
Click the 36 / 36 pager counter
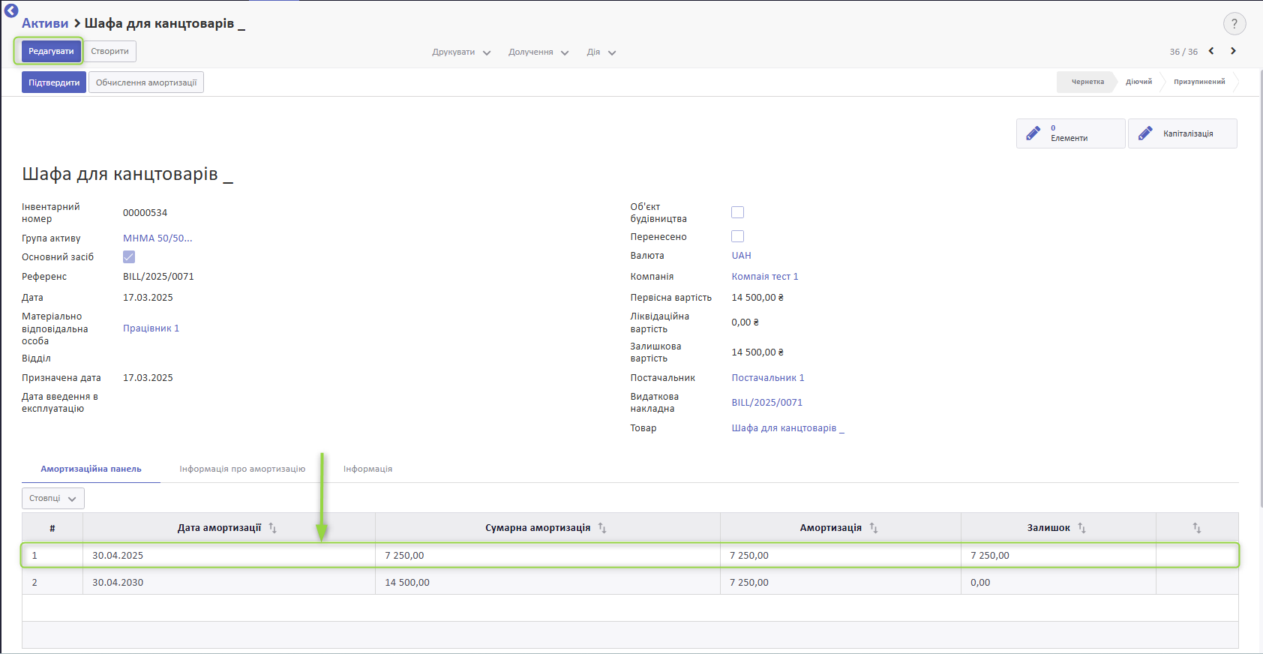point(1183,52)
